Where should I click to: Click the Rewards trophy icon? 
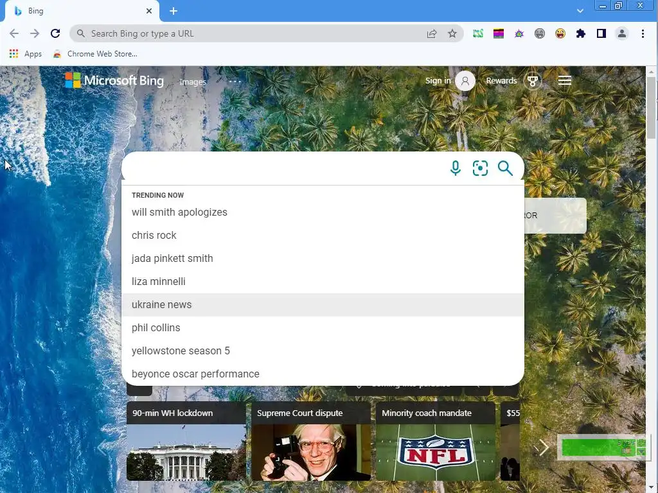pos(533,81)
